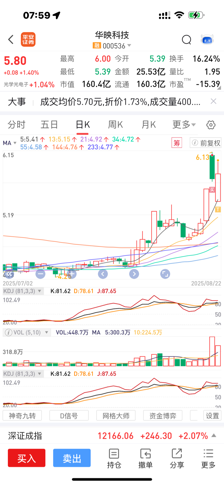
Task: Tap the double-left arrow rewind icon on the chart
Action: [x=9, y=274]
